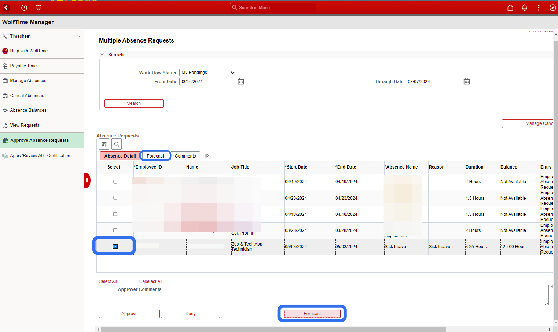Collapse the left navigation panel handle
This screenshot has width=558, height=332.
click(x=87, y=180)
